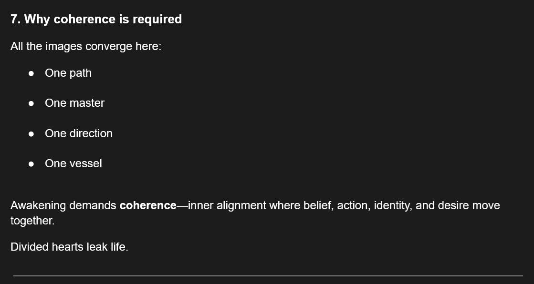Click the sentence "Divided hearts leak life."
Viewport: 534px width, 284px height.
click(x=69, y=247)
